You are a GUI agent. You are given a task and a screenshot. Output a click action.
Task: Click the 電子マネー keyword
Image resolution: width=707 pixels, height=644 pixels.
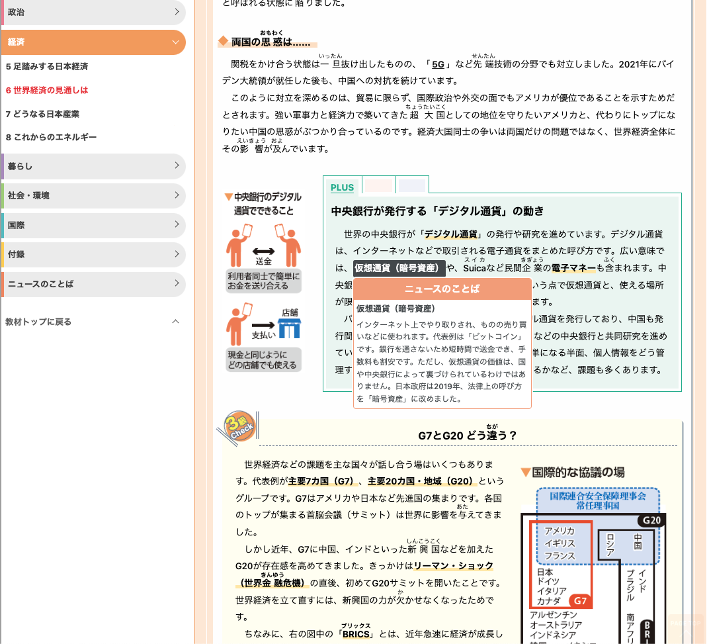573,268
